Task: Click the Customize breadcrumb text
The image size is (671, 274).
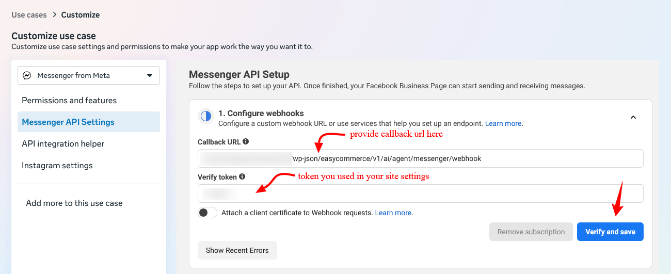Action: (x=81, y=14)
